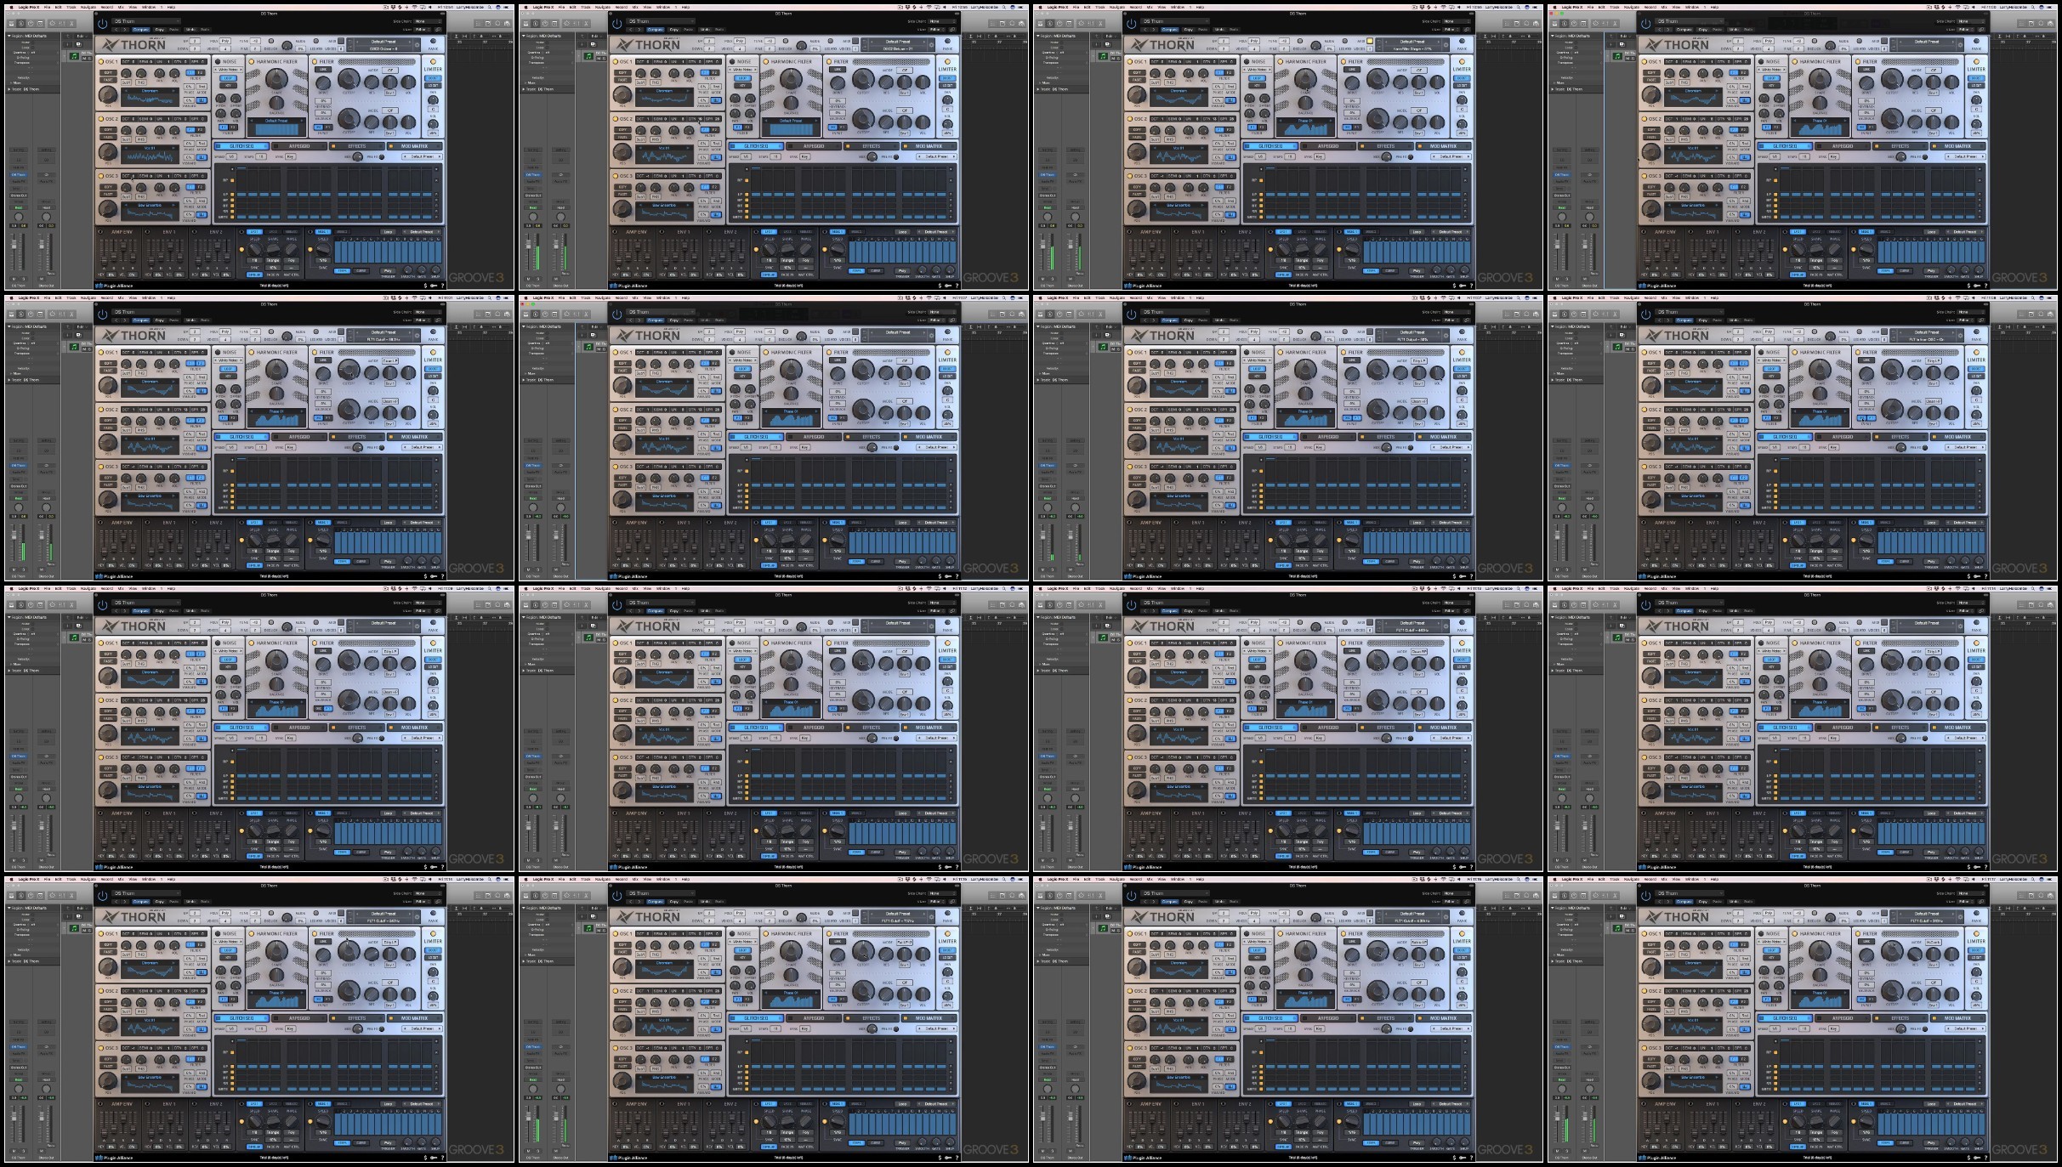
Task: In the OSC2 Octave frame, mute the DS Thorn channel
Action: tap(14, 279)
